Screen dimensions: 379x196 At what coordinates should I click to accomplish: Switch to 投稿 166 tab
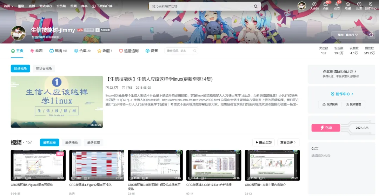click(58, 51)
